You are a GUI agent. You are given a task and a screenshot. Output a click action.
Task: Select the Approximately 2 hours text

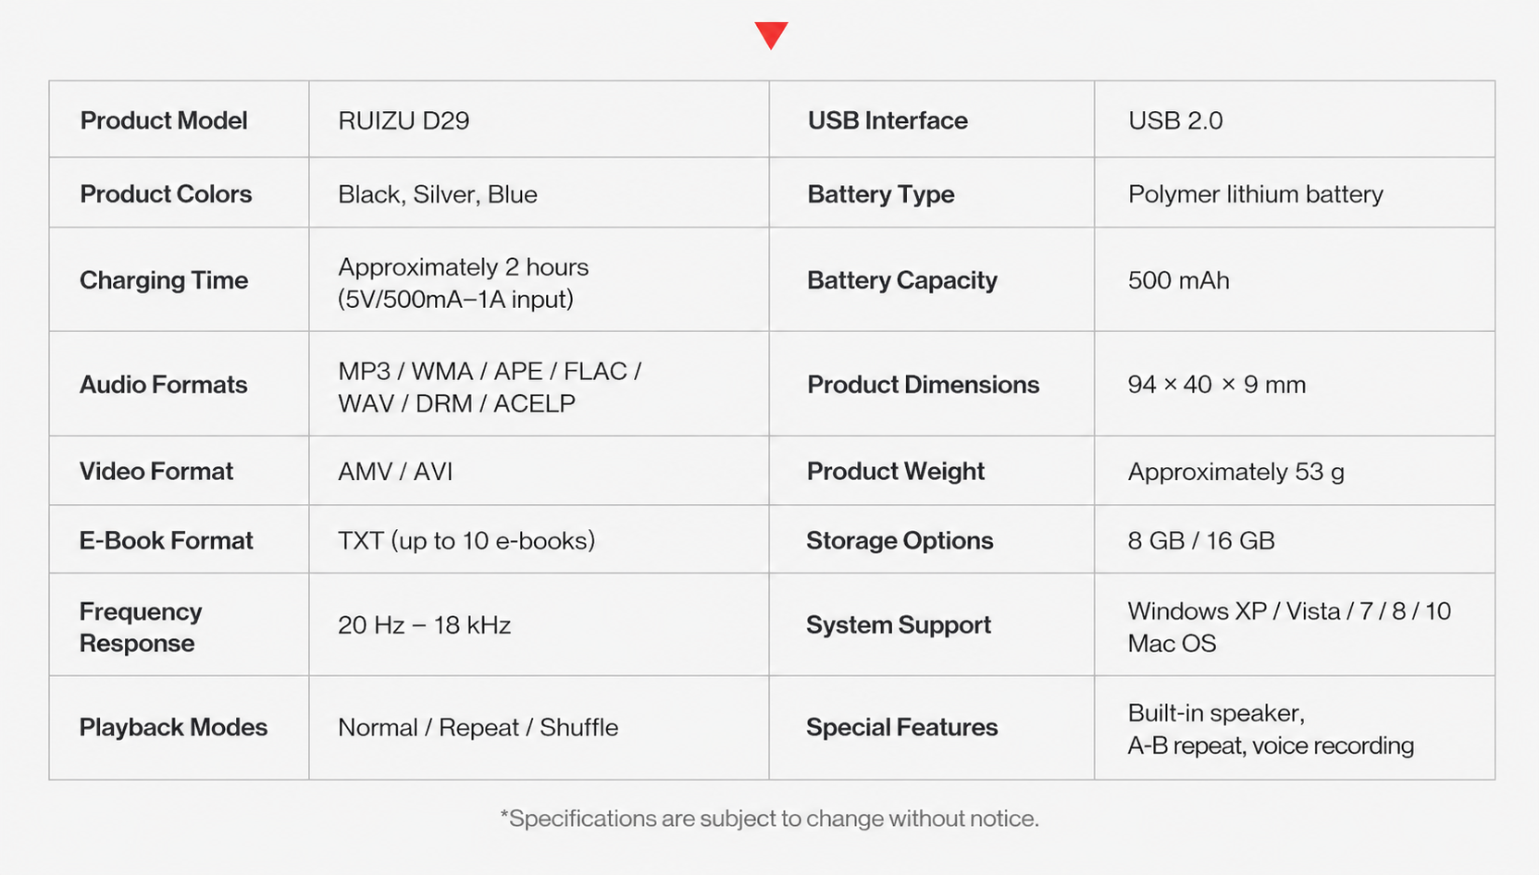pyautogui.click(x=463, y=267)
